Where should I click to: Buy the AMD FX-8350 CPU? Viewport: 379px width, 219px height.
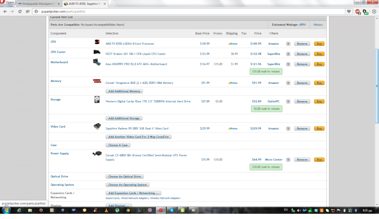pos(319,44)
